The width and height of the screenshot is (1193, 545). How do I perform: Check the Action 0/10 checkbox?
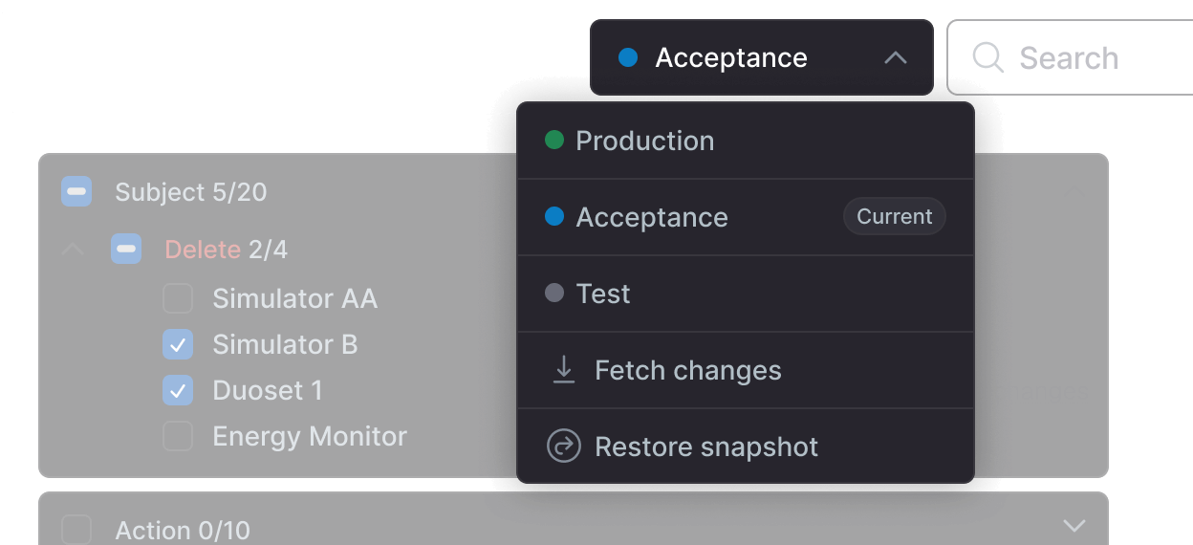point(76,530)
